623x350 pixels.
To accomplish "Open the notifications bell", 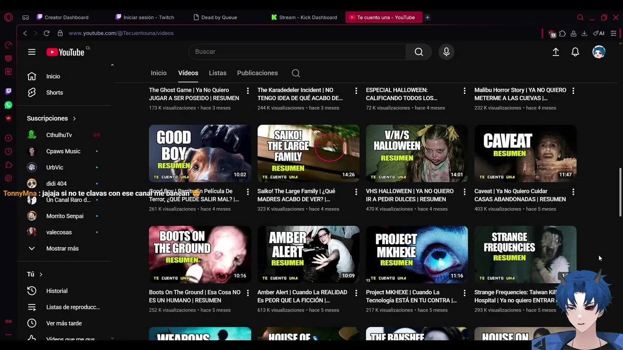I will [x=575, y=52].
